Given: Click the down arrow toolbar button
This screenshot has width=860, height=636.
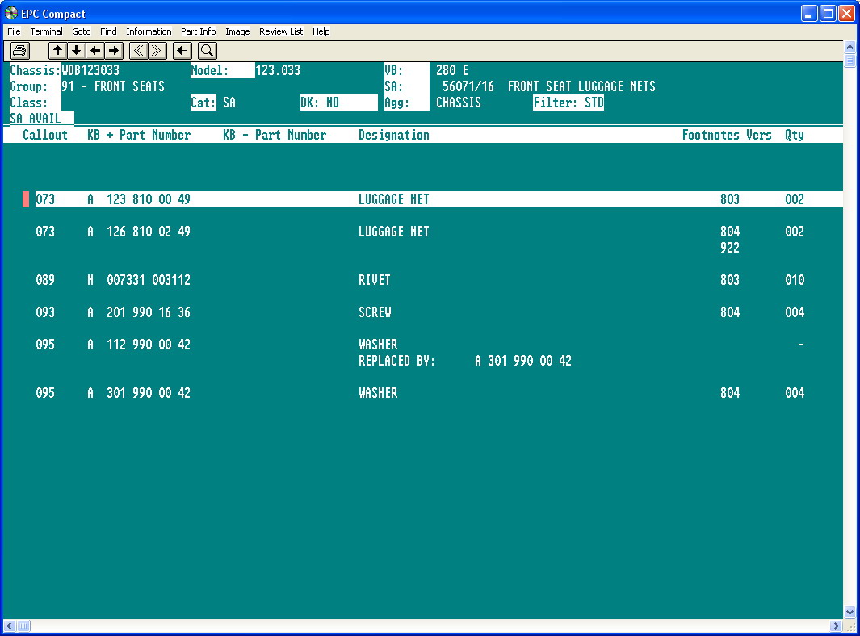Looking at the screenshot, I should click(x=76, y=51).
